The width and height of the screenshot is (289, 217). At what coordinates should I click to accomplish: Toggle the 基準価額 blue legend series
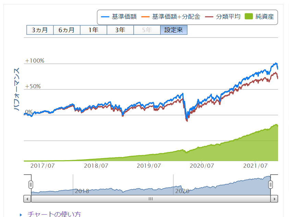[x=119, y=17]
